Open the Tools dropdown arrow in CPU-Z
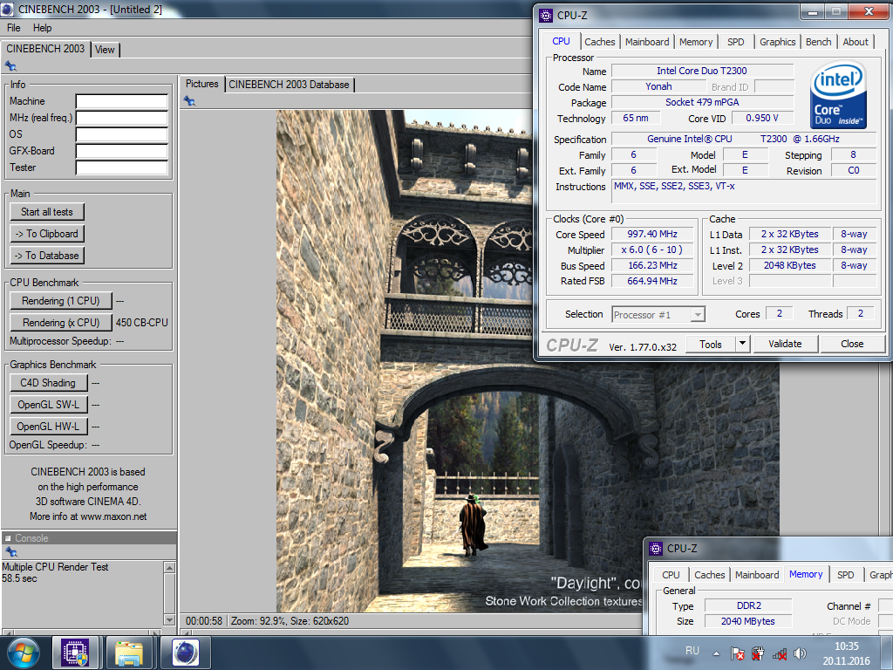This screenshot has height=670, width=893. (x=741, y=344)
